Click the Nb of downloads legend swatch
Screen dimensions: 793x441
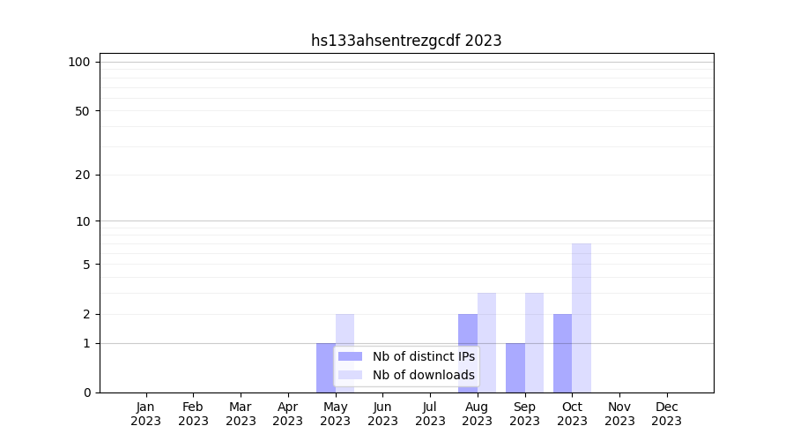pyautogui.click(x=350, y=375)
